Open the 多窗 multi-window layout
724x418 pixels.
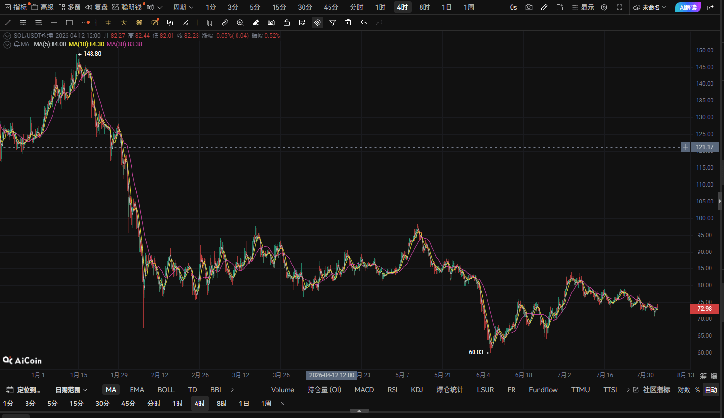tap(69, 7)
